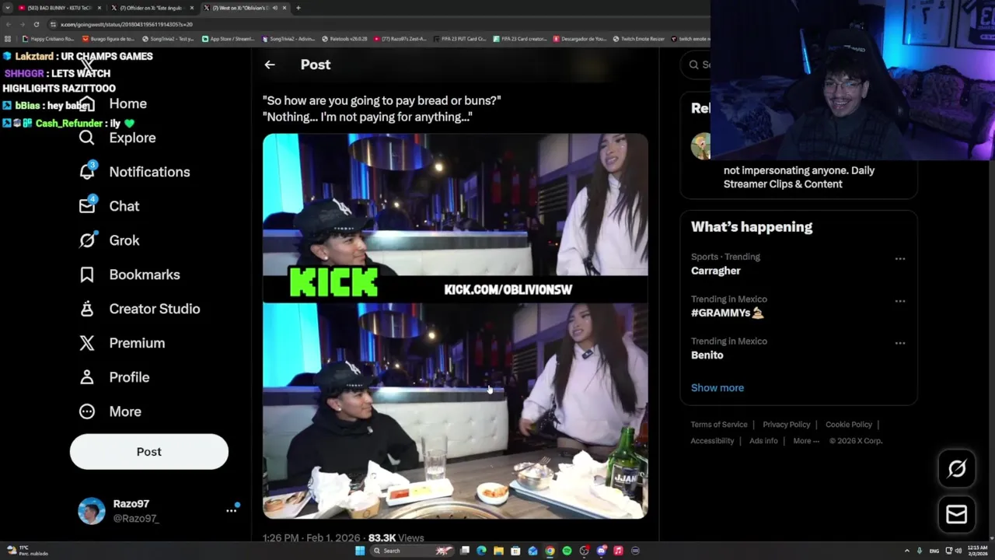Open the Grok icon in sidebar
Screen dimensions: 995x560
pyautogui.click(x=87, y=240)
